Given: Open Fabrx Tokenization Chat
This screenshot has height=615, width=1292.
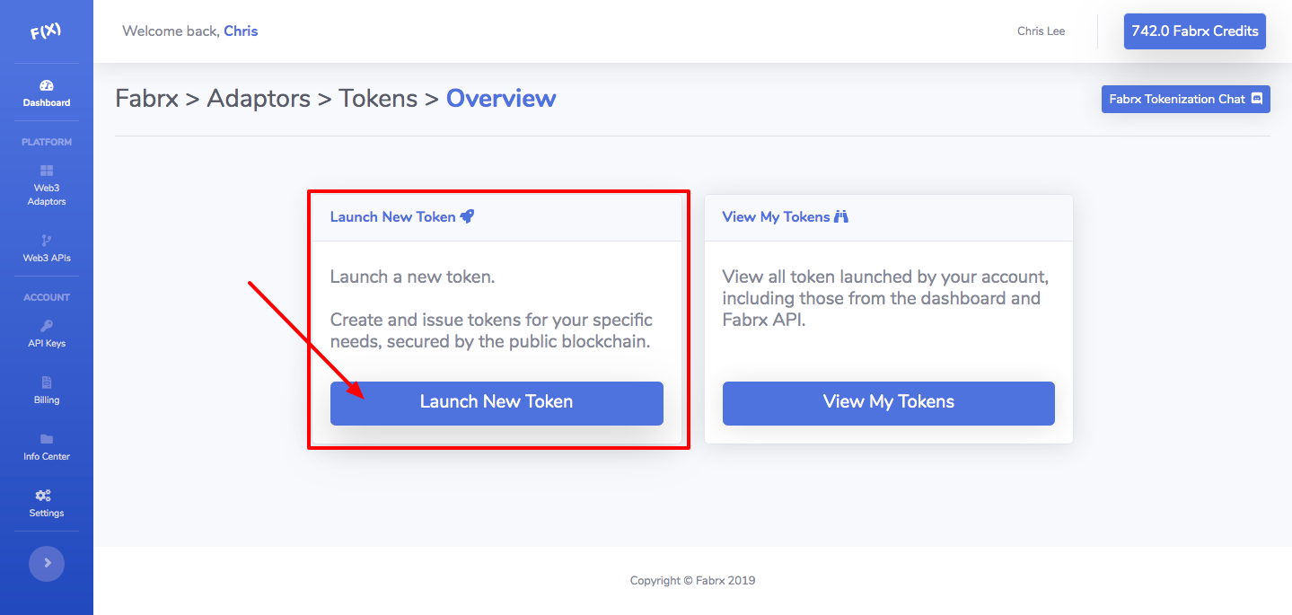Looking at the screenshot, I should pos(1185,99).
